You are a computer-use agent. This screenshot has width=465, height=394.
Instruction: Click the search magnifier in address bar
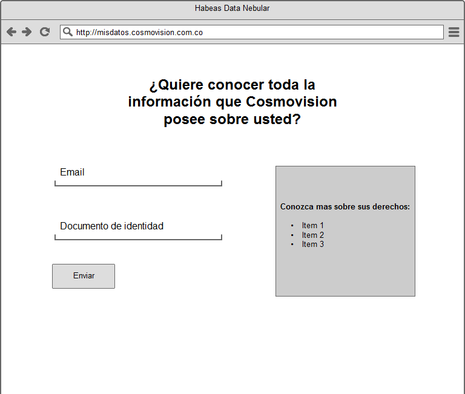click(x=68, y=31)
